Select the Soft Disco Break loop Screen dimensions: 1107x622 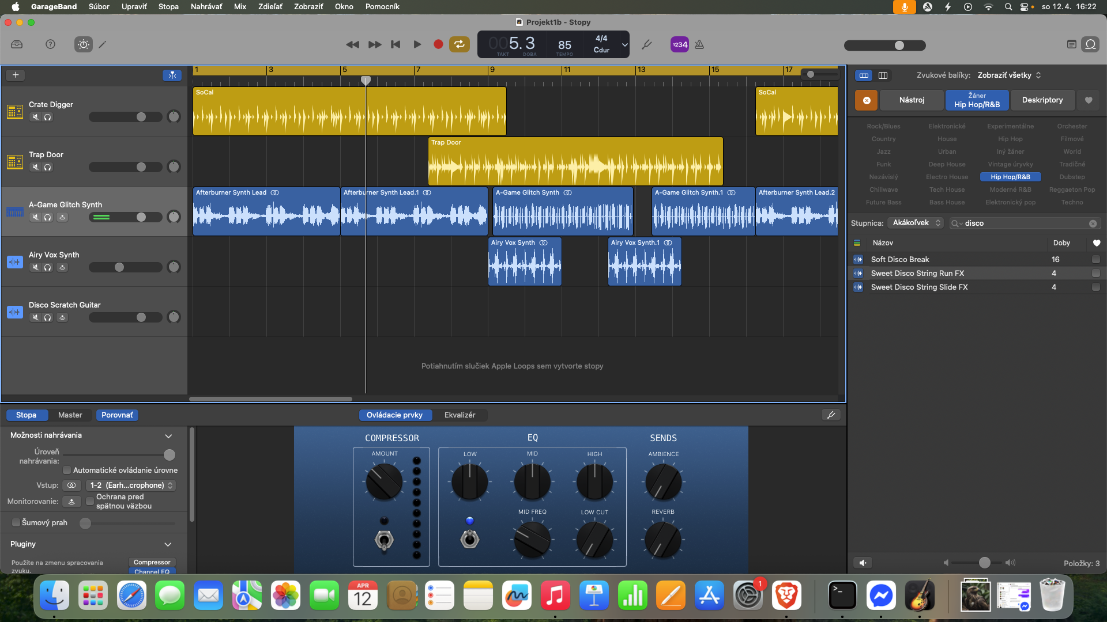[901, 259]
